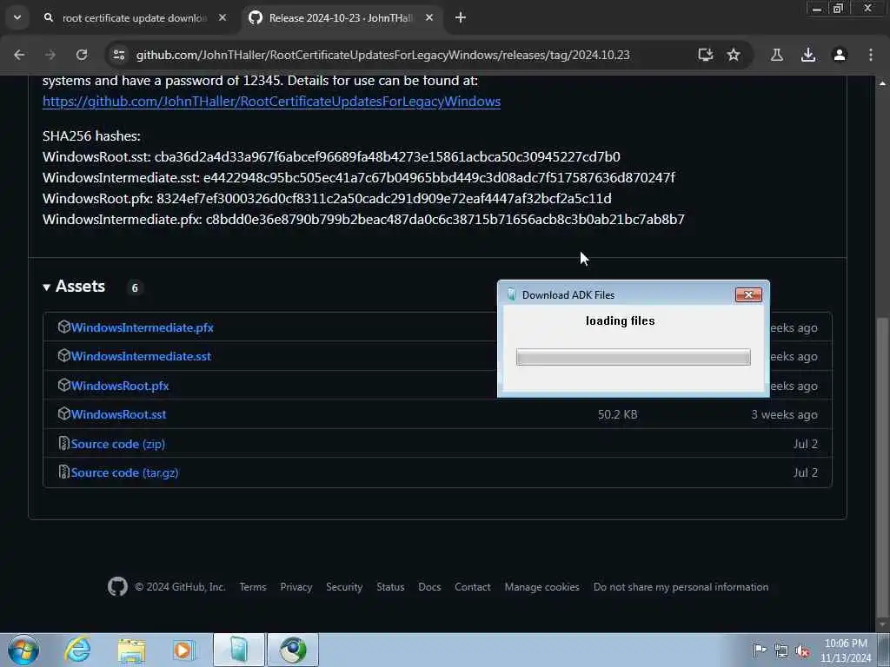The width and height of the screenshot is (890, 667).
Task: Click the Download ADK Files title bar icon
Action: click(512, 295)
